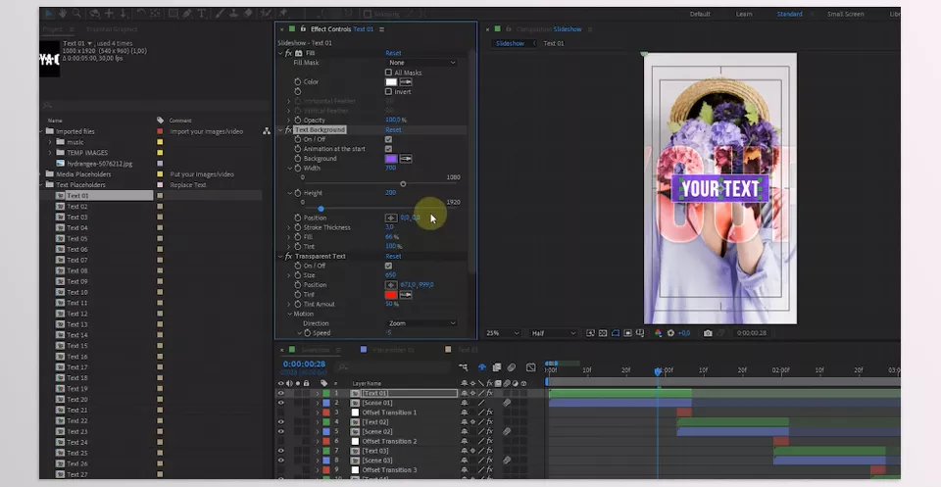Open the Fill Mask dropdown set to None
The width and height of the screenshot is (941, 487).
(x=421, y=63)
